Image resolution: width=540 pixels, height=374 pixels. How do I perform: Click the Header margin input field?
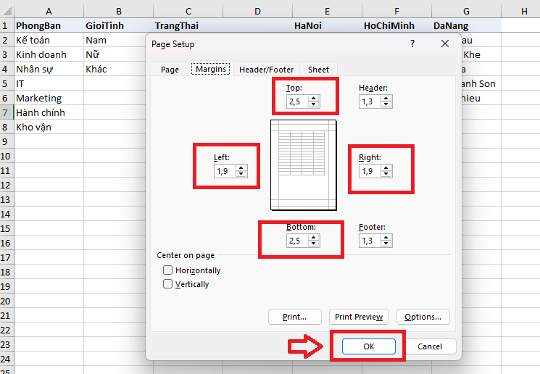(370, 101)
